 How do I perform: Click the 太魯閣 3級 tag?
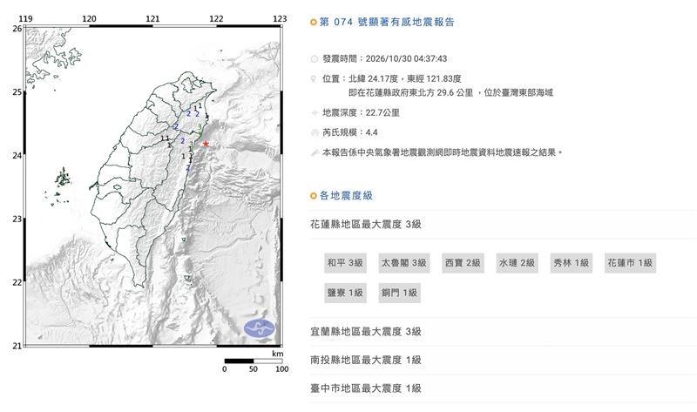[404, 263]
